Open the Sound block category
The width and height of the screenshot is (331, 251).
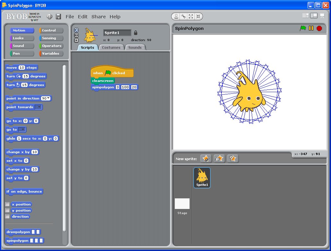pos(22,46)
